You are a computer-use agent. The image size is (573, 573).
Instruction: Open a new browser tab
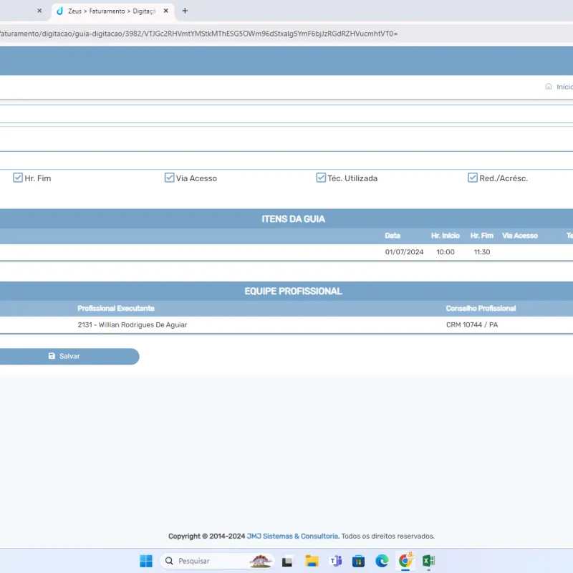(185, 11)
